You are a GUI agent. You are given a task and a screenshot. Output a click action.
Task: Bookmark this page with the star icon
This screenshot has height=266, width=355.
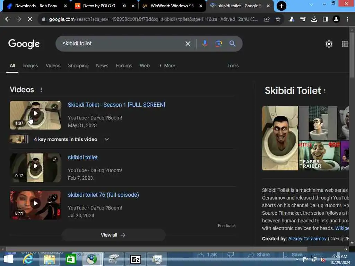point(278,19)
